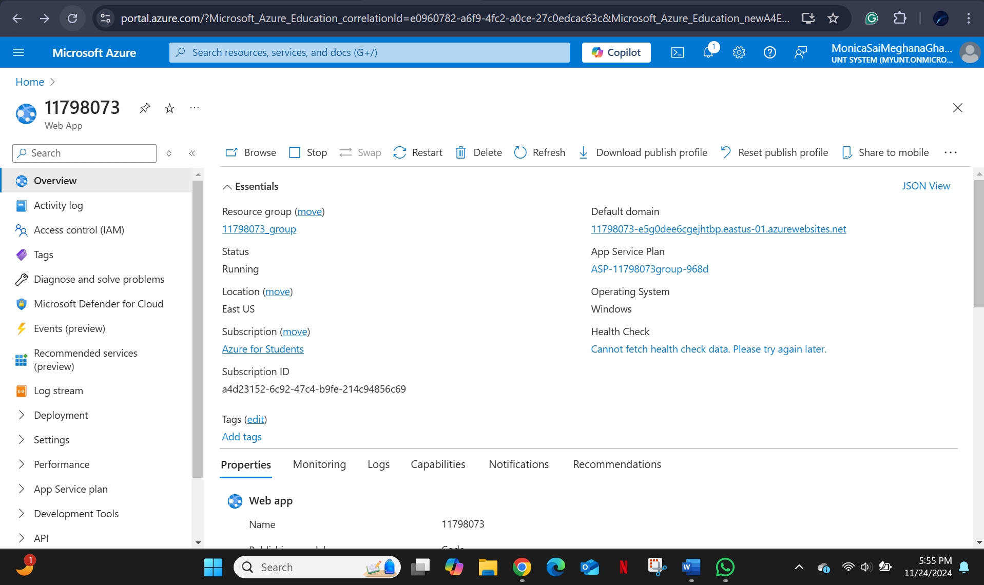Toggle expand/collapse all menu groups
Image resolution: width=984 pixels, height=585 pixels.
[x=169, y=153]
